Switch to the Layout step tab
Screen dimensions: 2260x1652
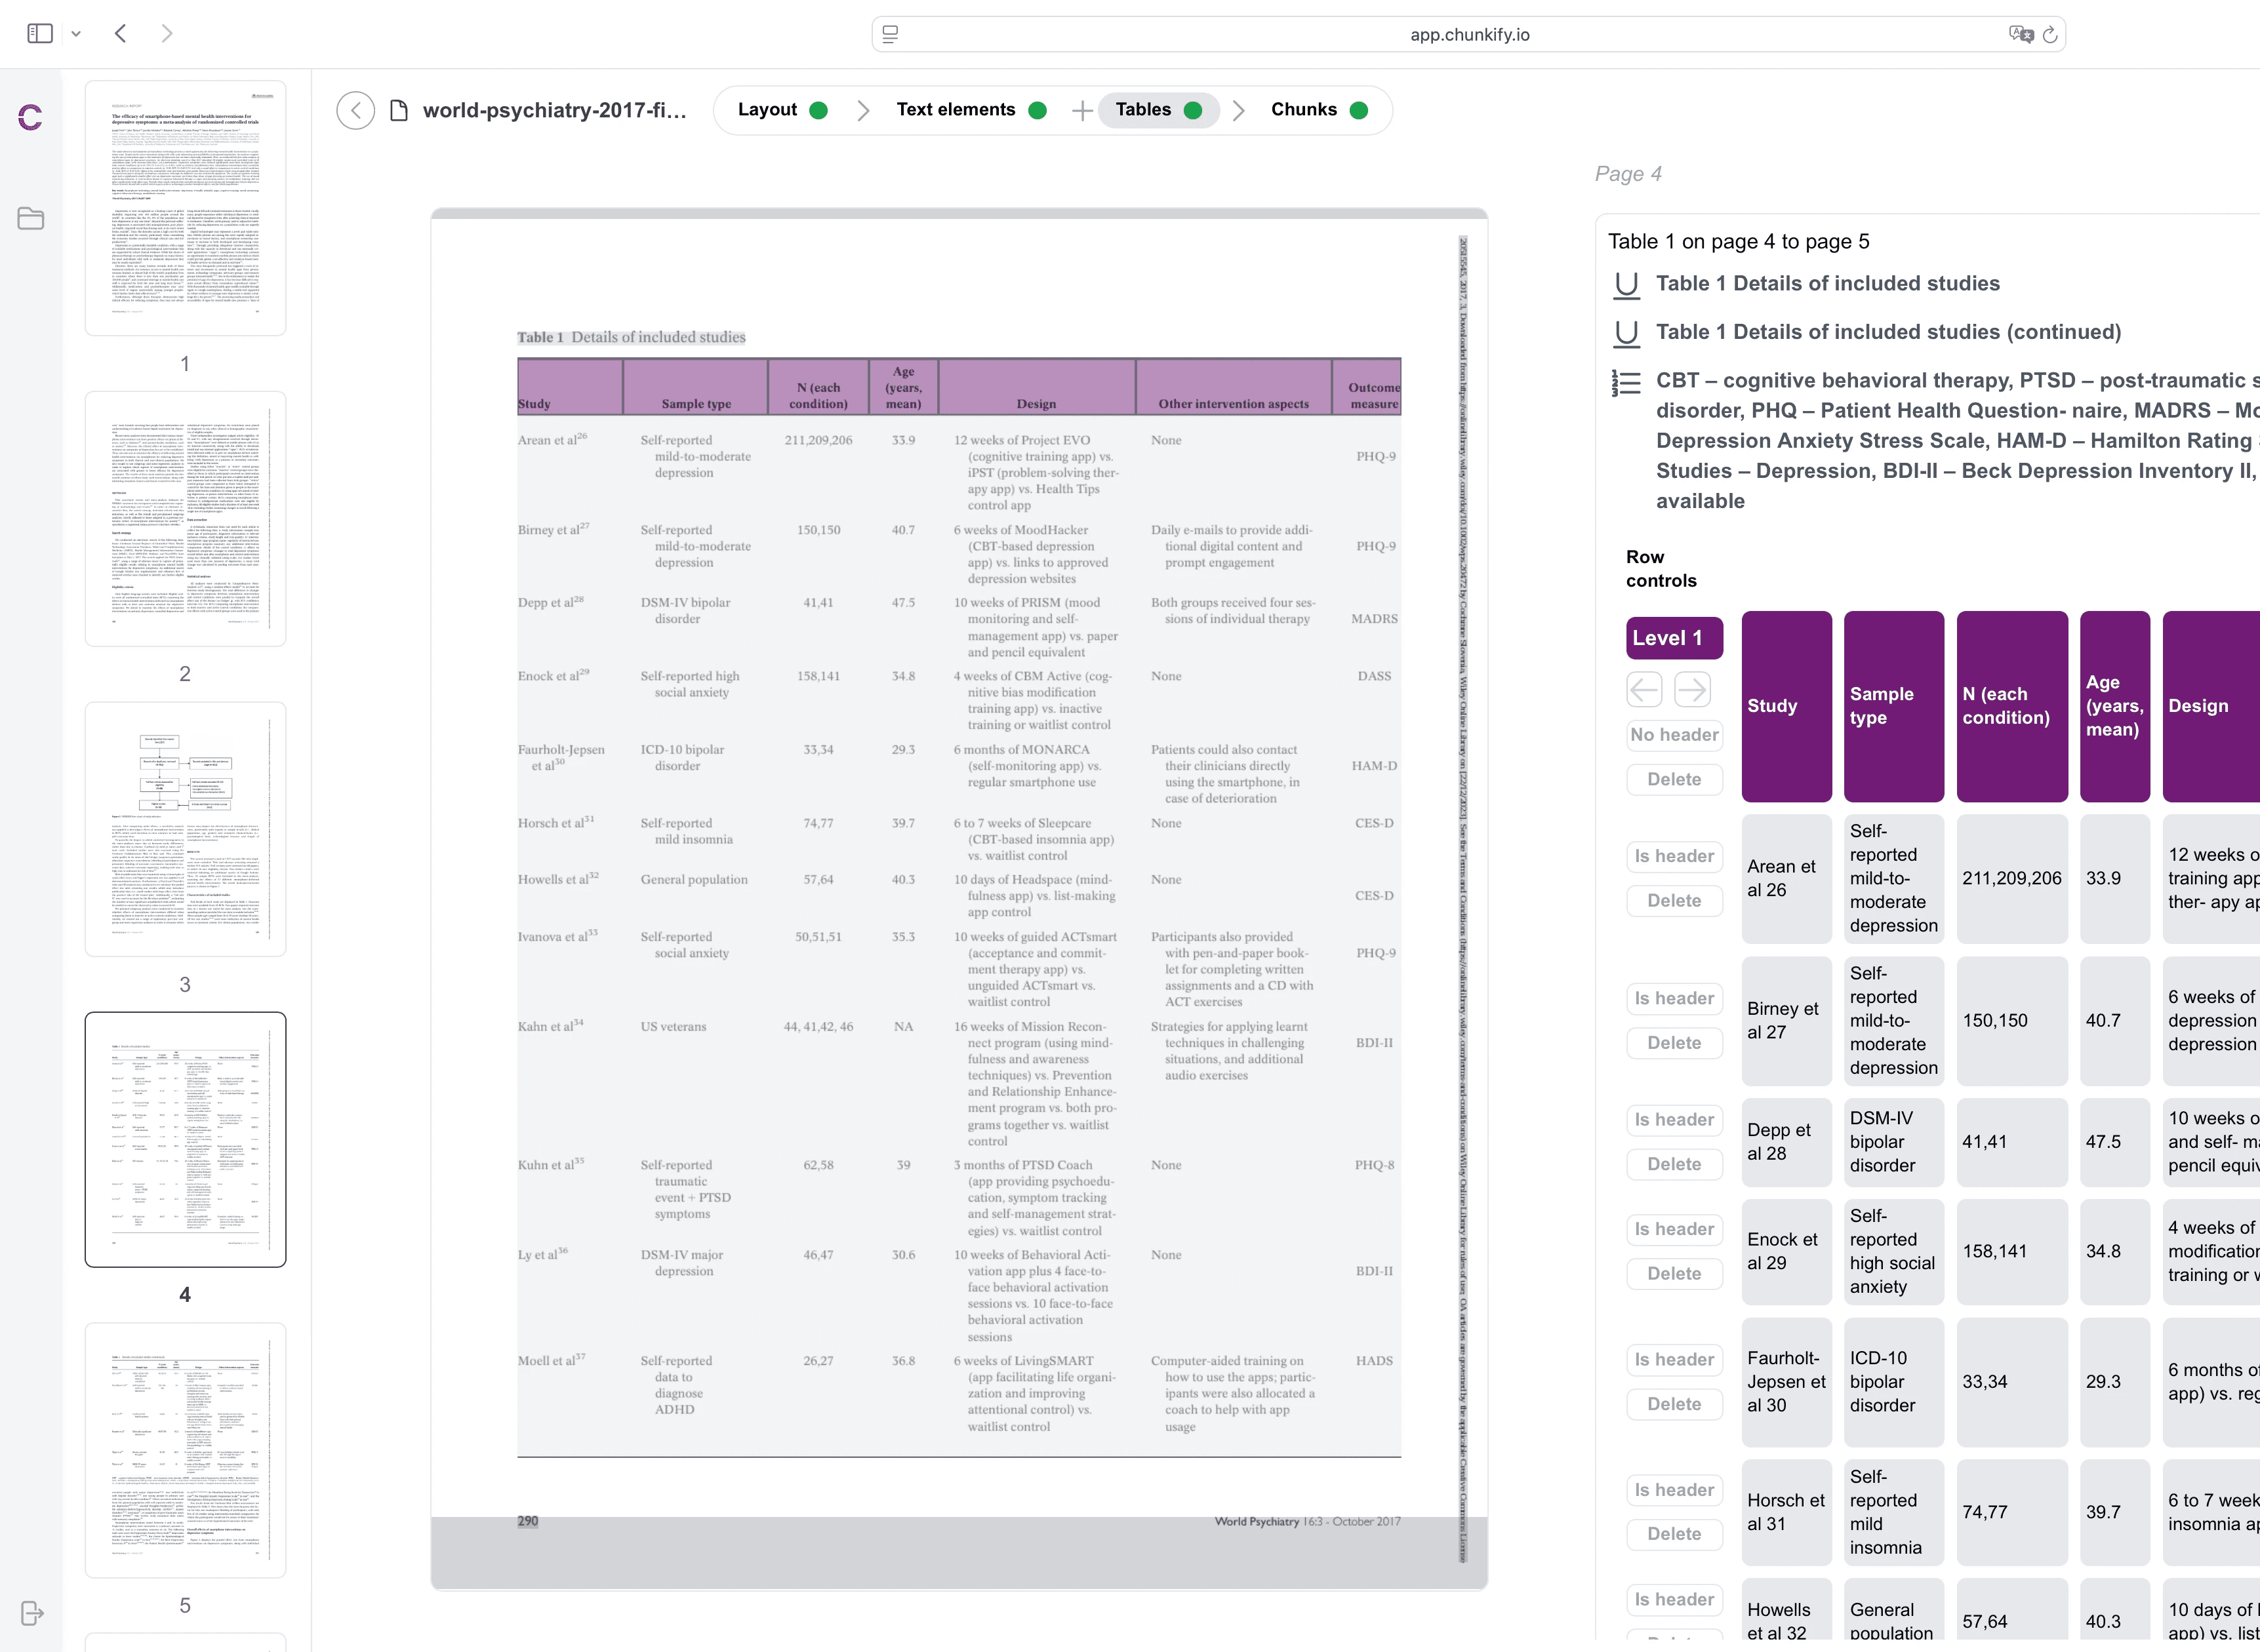(782, 110)
